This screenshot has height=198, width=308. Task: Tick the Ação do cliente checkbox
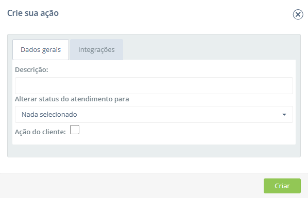(75, 130)
